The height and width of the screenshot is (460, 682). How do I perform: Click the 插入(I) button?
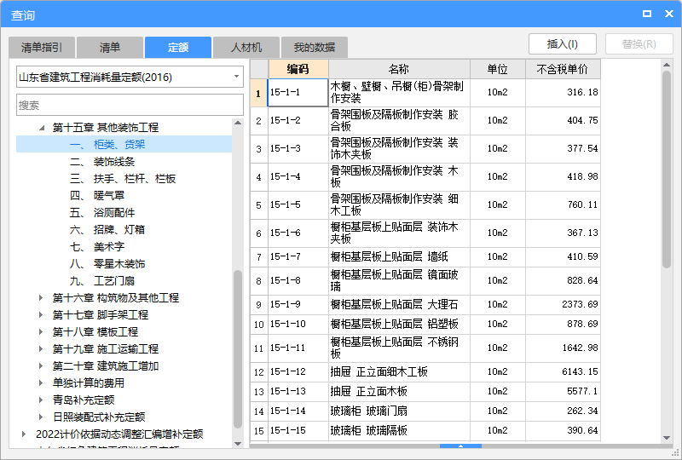click(563, 44)
